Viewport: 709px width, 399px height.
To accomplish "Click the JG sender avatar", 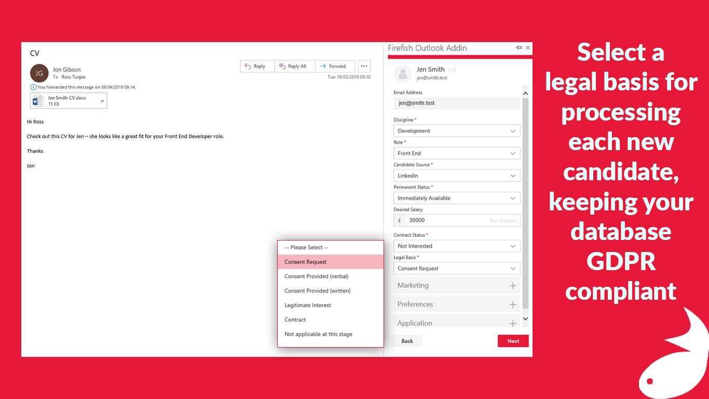I will [39, 73].
